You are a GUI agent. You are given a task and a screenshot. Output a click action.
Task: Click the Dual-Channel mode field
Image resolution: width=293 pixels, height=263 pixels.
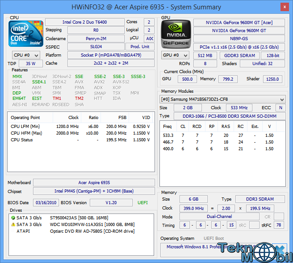(219, 217)
